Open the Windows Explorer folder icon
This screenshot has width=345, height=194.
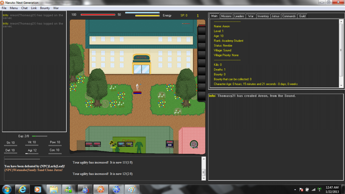tap(54, 189)
